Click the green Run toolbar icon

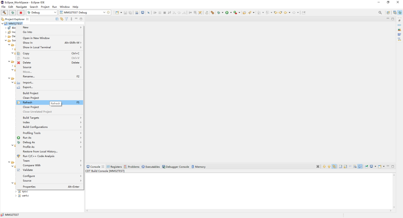coord(227,13)
